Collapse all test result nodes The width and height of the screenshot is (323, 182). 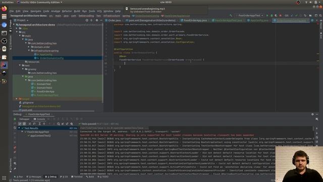pyautogui.click(x=44, y=124)
